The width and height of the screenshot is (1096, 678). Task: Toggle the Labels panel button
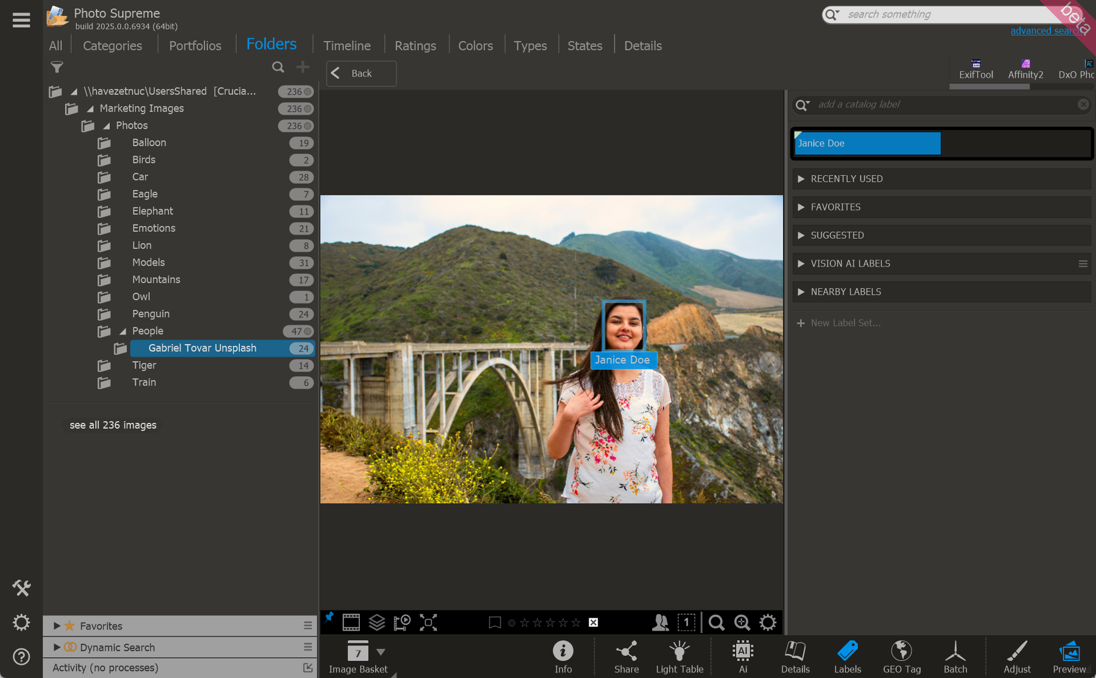point(848,657)
